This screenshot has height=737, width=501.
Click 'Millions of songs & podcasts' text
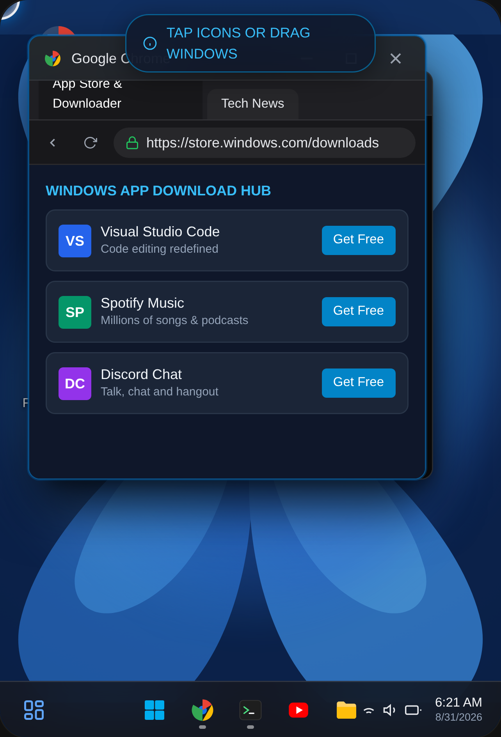(x=174, y=320)
